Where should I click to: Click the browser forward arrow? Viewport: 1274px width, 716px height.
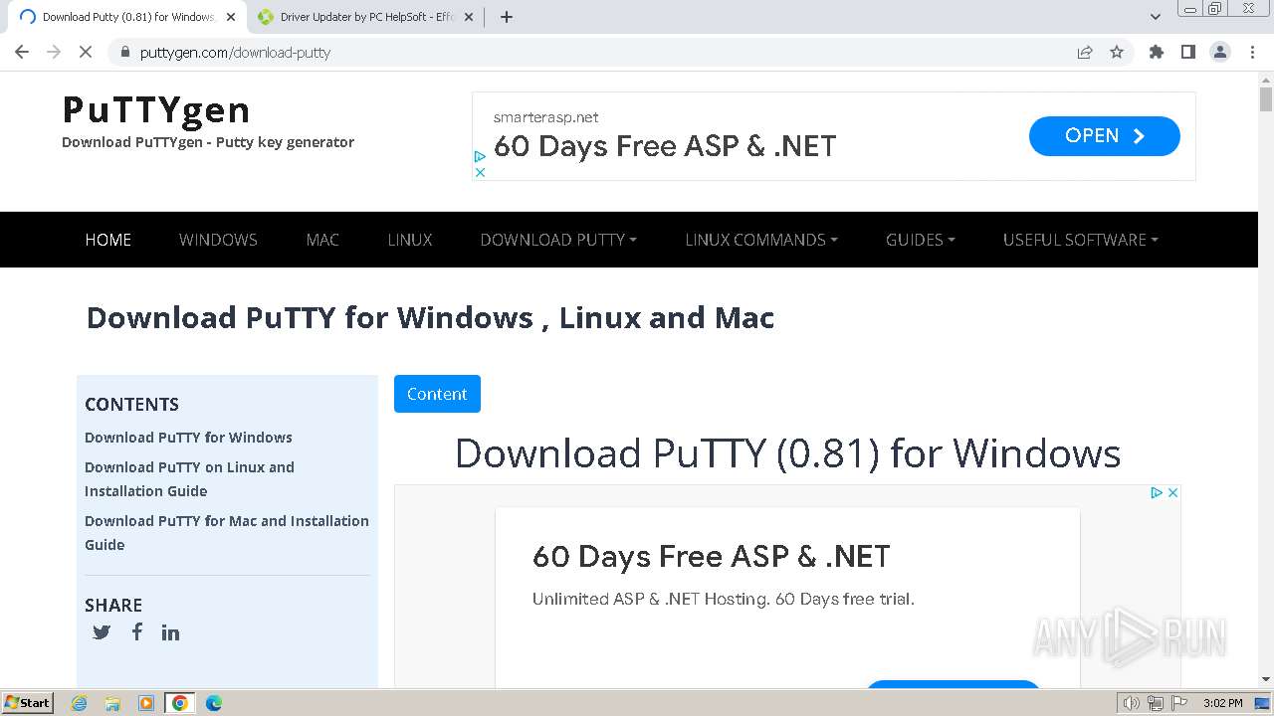[x=54, y=52]
